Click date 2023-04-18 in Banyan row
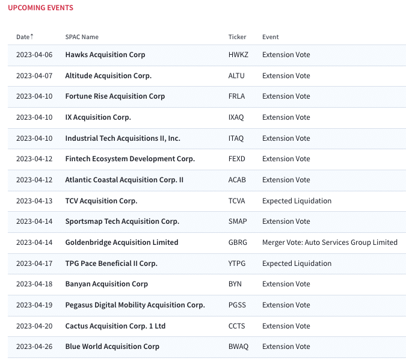Image resolution: width=406 pixels, height=361 pixels. click(34, 284)
